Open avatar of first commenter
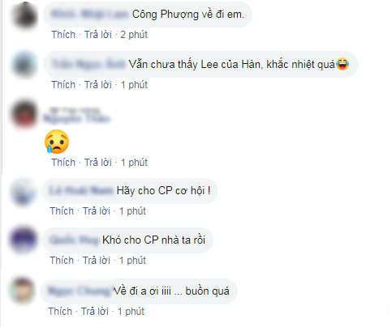Image resolution: width=392 pixels, height=327 pixels. [x=24, y=15]
